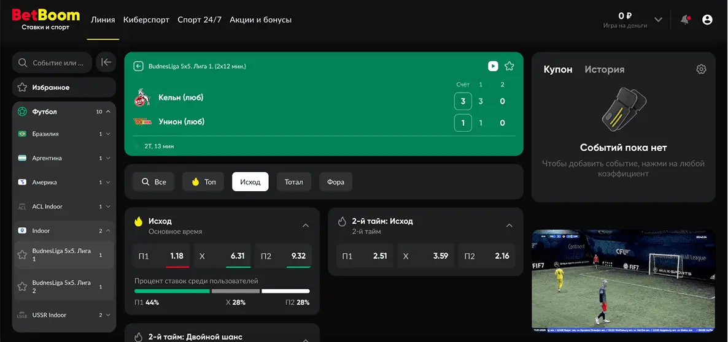The height and width of the screenshot is (342, 728).
Task: Click the gray X bet percentage bar
Action: click(235, 291)
